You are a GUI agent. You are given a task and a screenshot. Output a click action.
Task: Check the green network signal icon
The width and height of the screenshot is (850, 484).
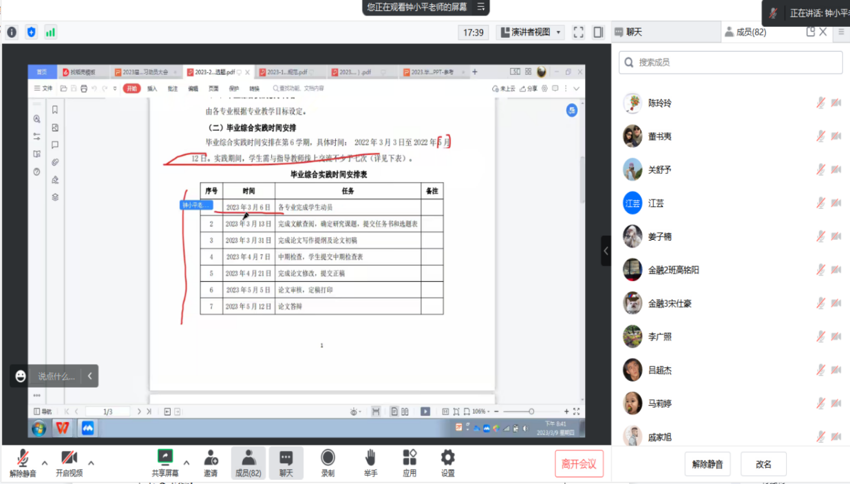click(x=50, y=32)
